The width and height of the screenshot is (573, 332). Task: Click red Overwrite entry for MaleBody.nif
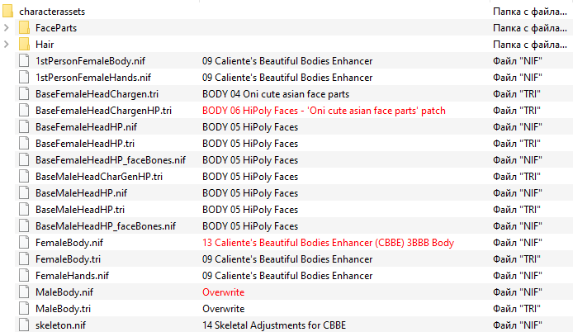coord(223,292)
